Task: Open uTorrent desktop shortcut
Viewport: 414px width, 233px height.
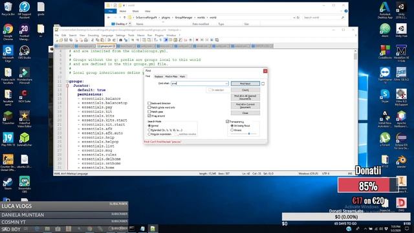Action: pyautogui.click(x=385, y=139)
